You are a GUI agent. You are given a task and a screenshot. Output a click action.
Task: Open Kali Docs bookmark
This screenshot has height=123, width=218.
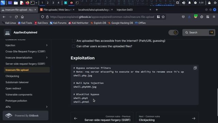click(41, 23)
